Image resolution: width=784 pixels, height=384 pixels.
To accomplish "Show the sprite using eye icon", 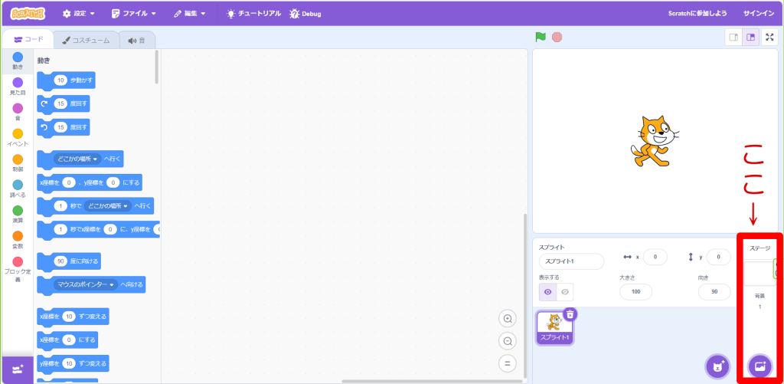I will click(x=547, y=292).
